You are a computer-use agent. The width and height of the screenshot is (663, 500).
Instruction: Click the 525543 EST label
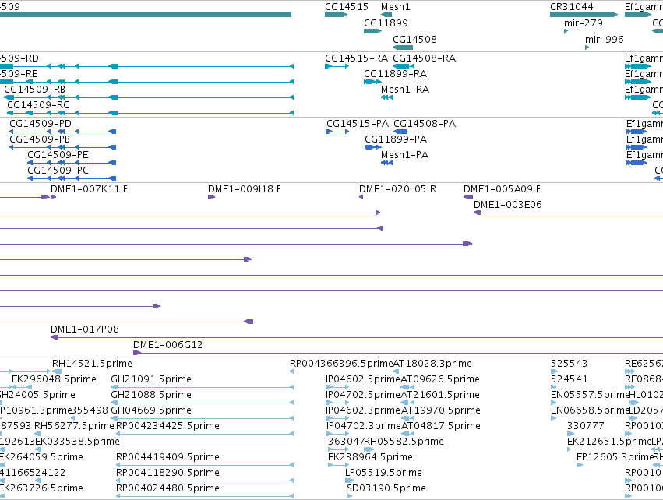click(x=569, y=364)
